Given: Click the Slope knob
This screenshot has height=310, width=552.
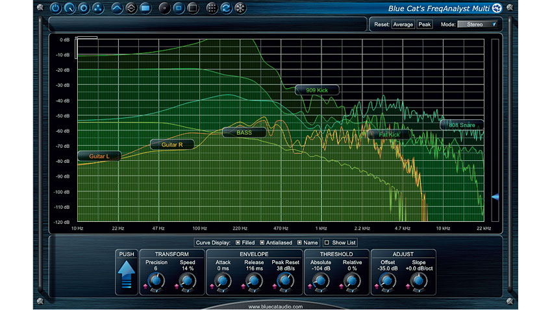Looking at the screenshot, I should pyautogui.click(x=419, y=281).
